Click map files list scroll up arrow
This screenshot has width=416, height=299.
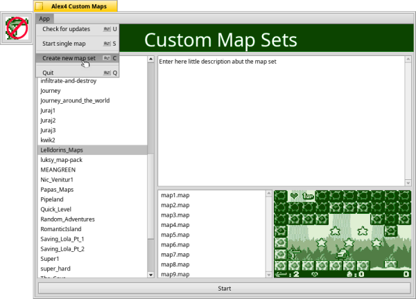pos(269,194)
